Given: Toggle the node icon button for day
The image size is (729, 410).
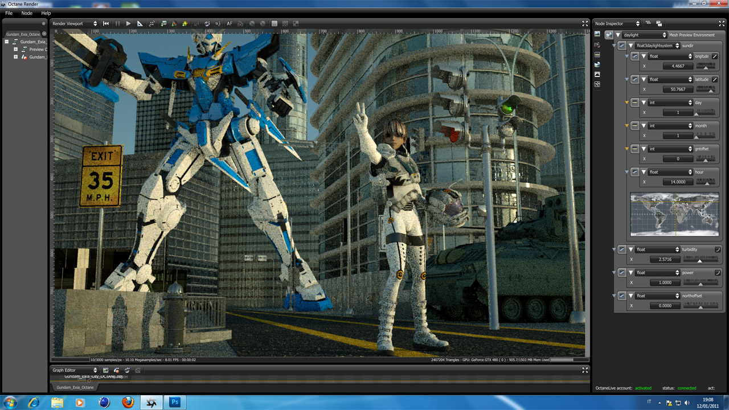Looking at the screenshot, I should pos(635,102).
